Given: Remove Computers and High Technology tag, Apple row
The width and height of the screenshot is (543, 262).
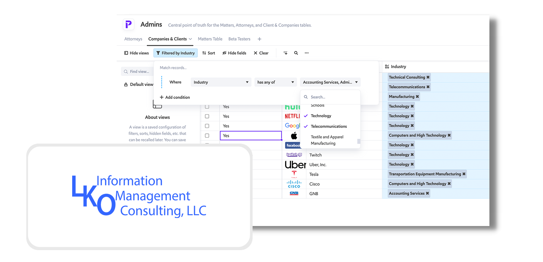Looking at the screenshot, I should tap(449, 136).
